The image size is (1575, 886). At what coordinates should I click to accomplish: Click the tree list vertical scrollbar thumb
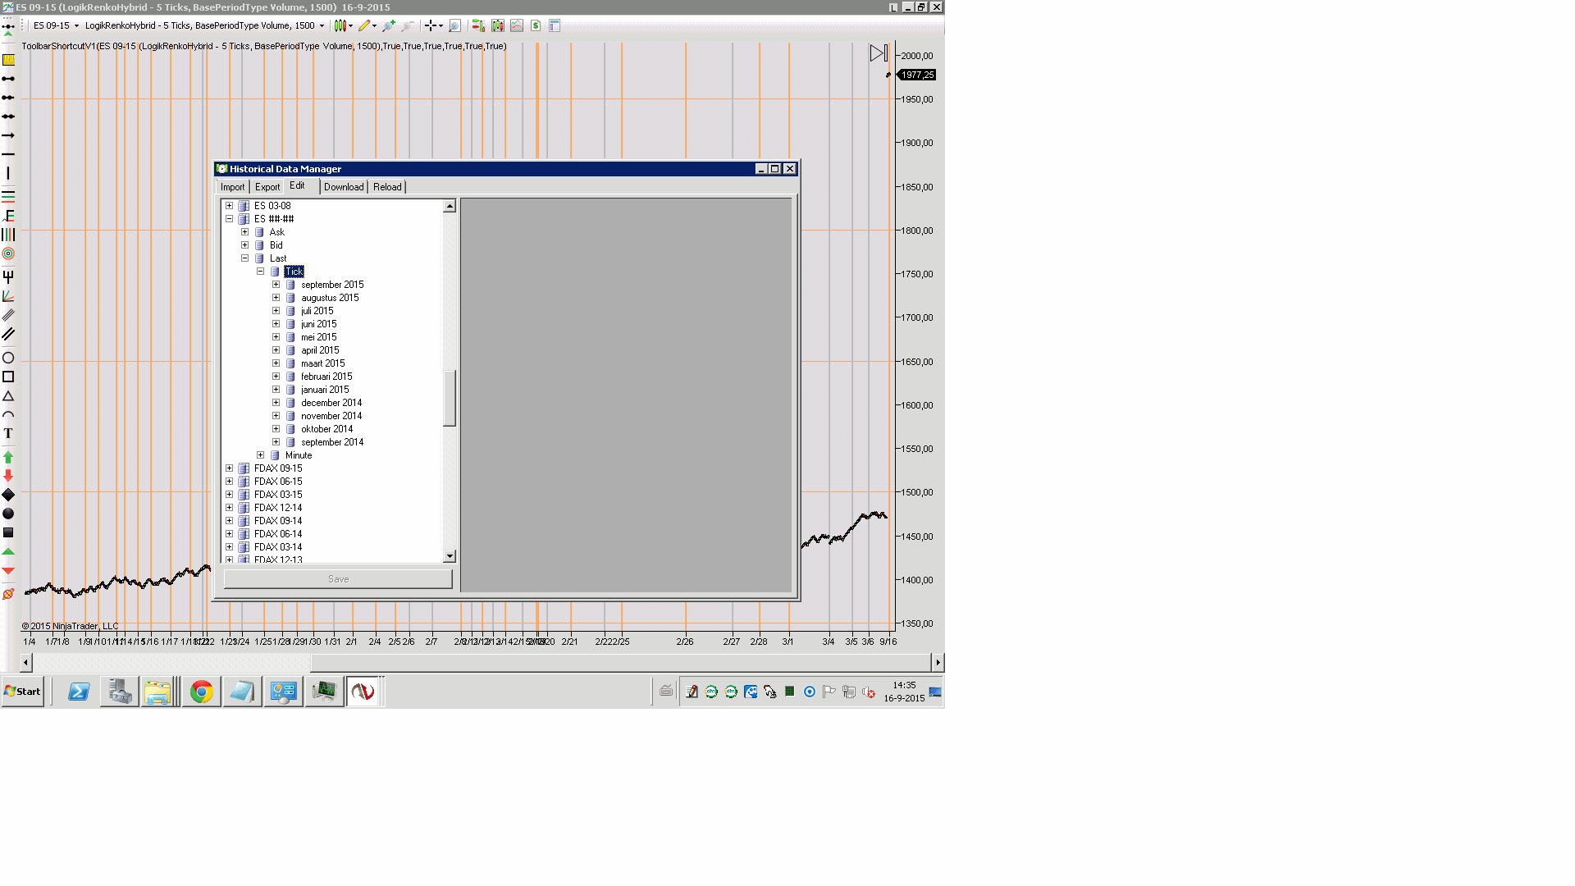[450, 398]
